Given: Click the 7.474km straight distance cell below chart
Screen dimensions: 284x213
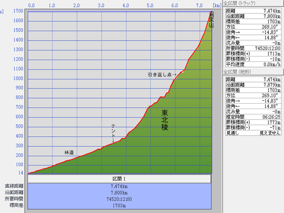Looking at the screenshot, I should [119, 186].
